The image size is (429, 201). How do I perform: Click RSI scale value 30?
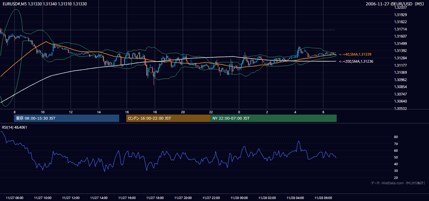click(x=396, y=171)
